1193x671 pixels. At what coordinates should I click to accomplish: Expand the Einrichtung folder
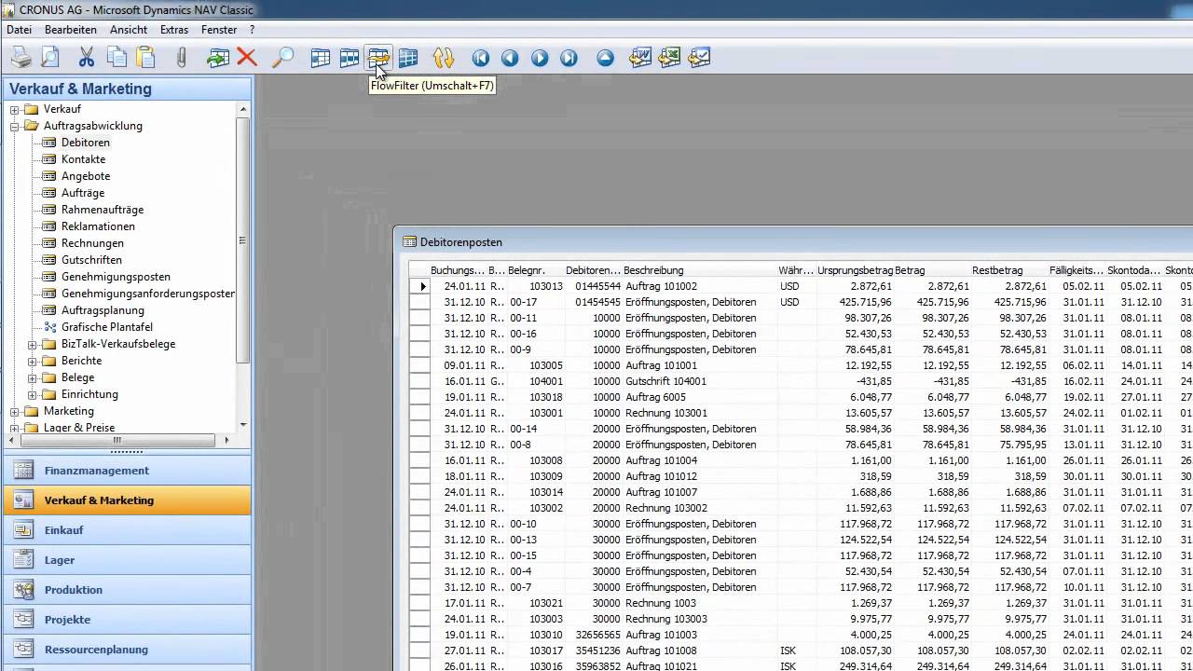click(x=33, y=395)
